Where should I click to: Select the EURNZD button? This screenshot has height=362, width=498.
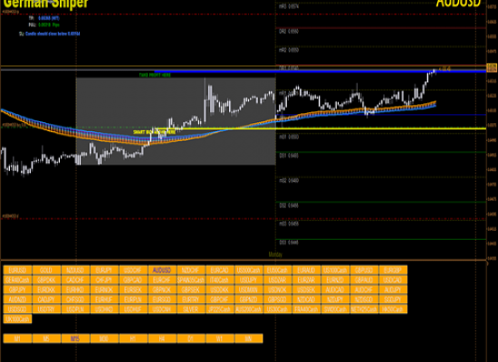335,280
